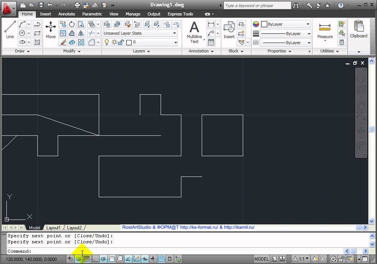Click the layer 0 color swatch
The height and width of the screenshot is (264, 377).
tap(129, 43)
